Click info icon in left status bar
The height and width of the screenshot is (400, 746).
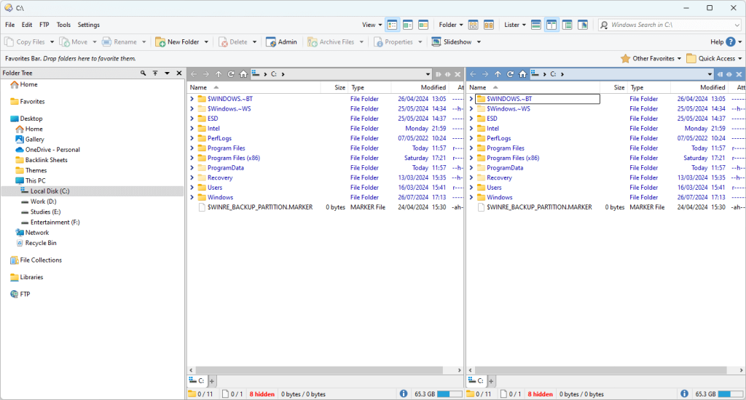(x=404, y=393)
